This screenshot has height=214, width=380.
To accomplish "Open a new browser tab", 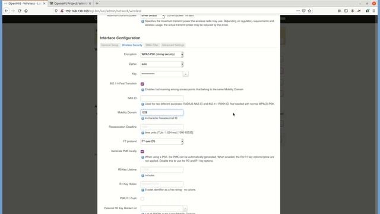I will (x=97, y=4).
